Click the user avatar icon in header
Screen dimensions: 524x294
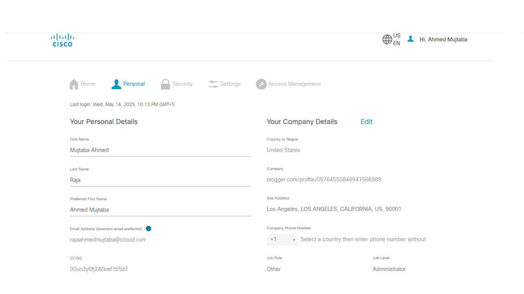tap(411, 39)
